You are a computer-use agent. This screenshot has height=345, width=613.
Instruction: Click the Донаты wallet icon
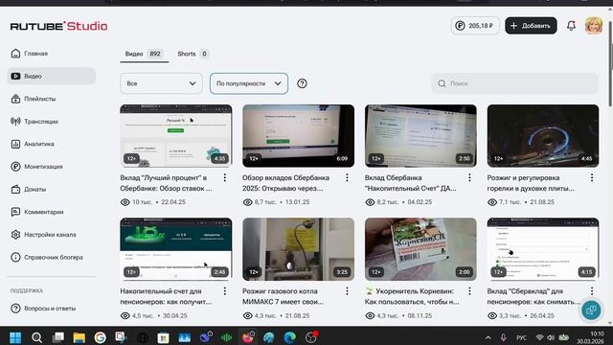click(15, 190)
